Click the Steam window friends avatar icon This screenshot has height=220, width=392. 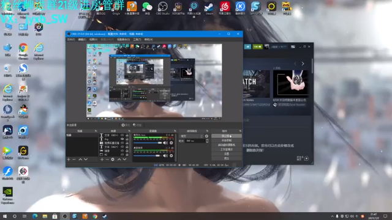pos(266,46)
